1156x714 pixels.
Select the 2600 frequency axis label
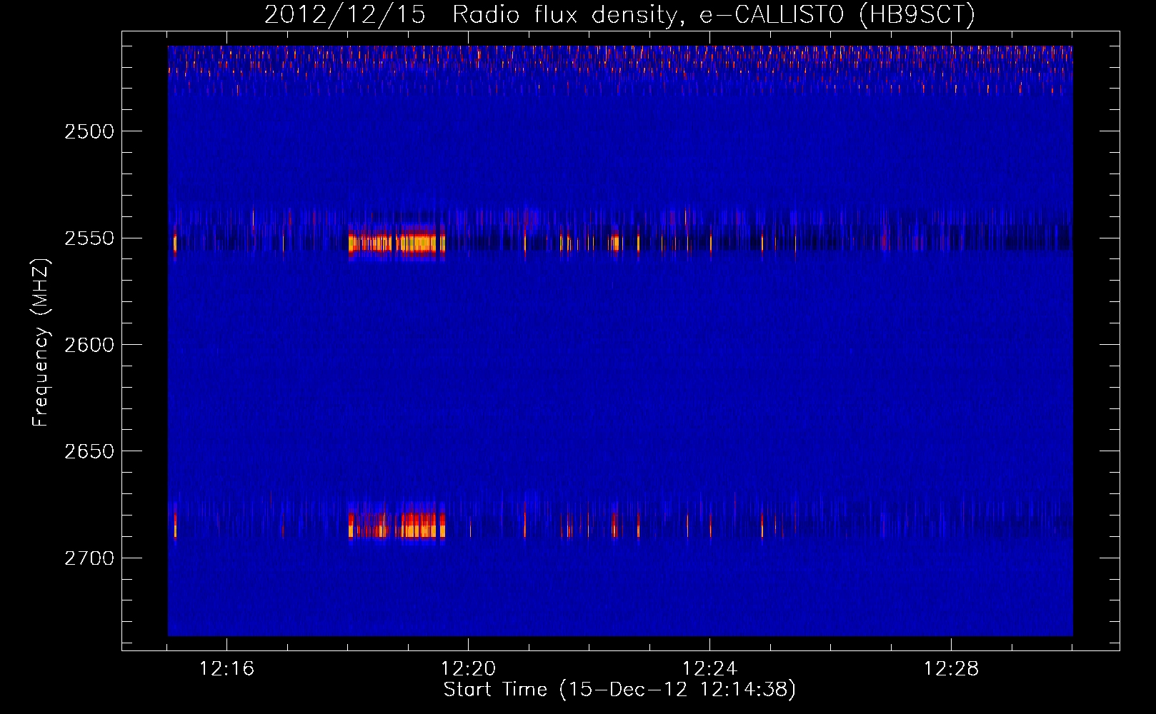click(89, 345)
